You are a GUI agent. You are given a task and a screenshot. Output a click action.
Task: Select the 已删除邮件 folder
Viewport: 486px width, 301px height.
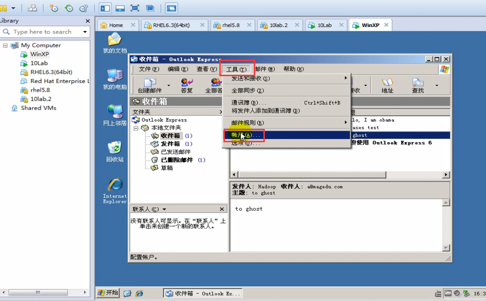pyautogui.click(x=178, y=160)
